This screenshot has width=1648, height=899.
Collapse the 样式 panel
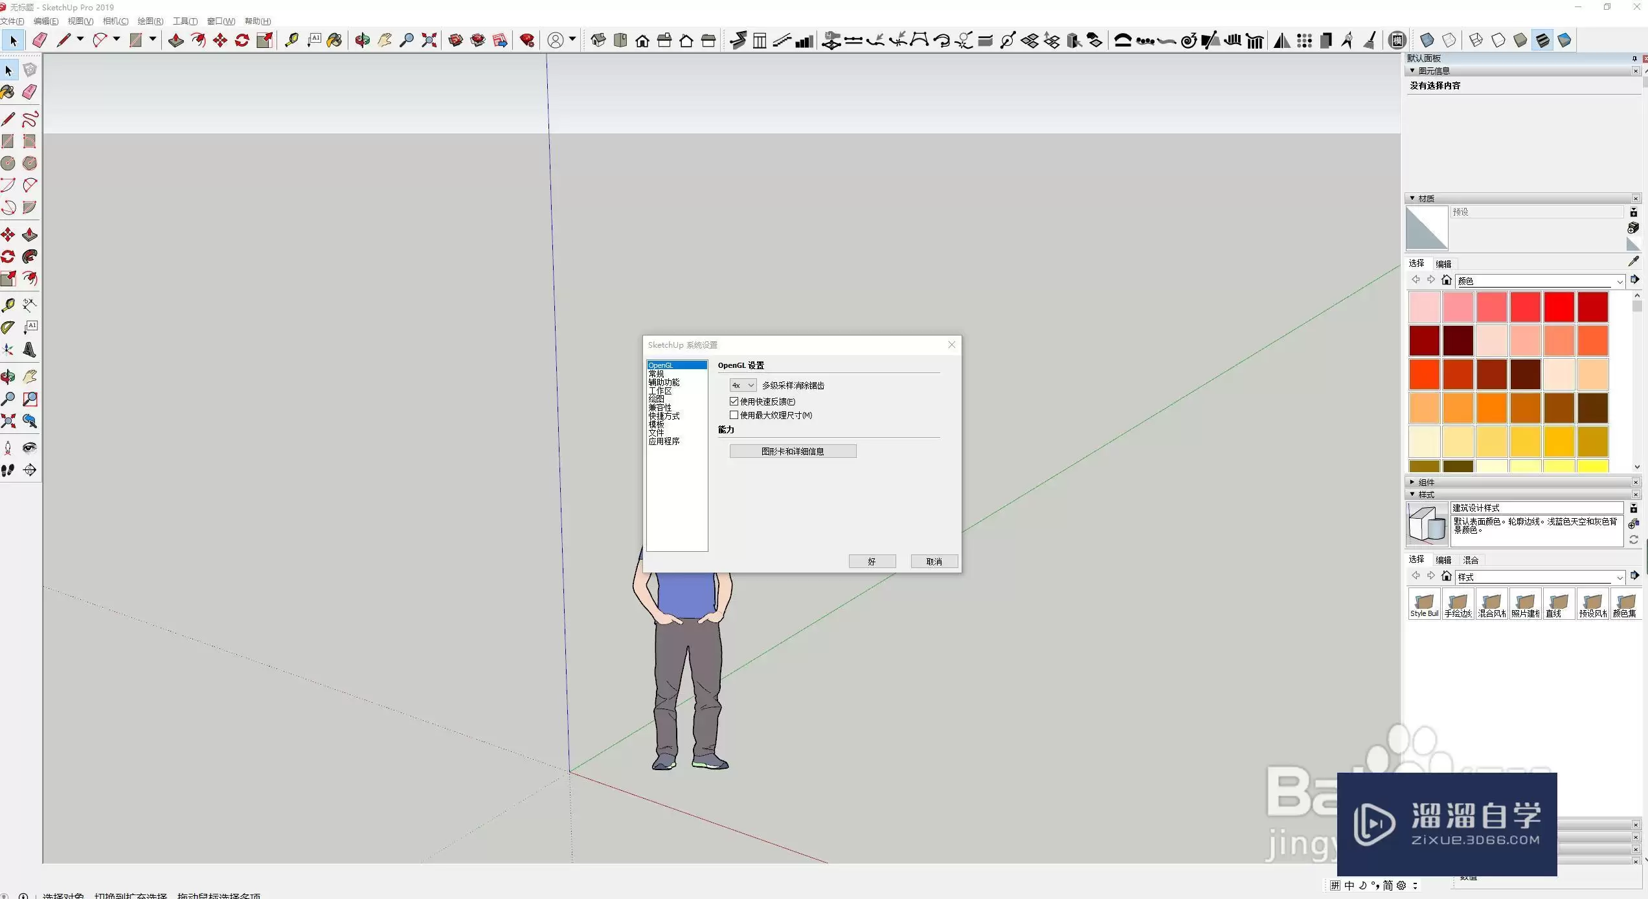pos(1412,494)
